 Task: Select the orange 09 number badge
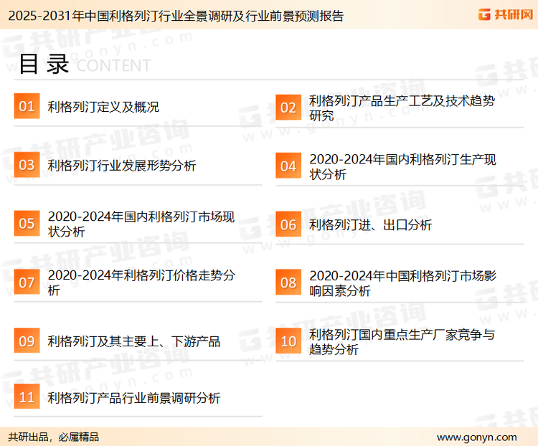27,341
